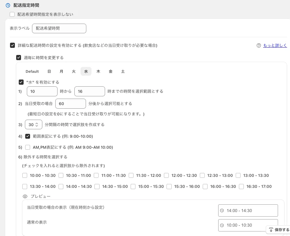Open the 通常の表示 preview time selector
The height and width of the screenshot is (236, 290).
(248, 225)
